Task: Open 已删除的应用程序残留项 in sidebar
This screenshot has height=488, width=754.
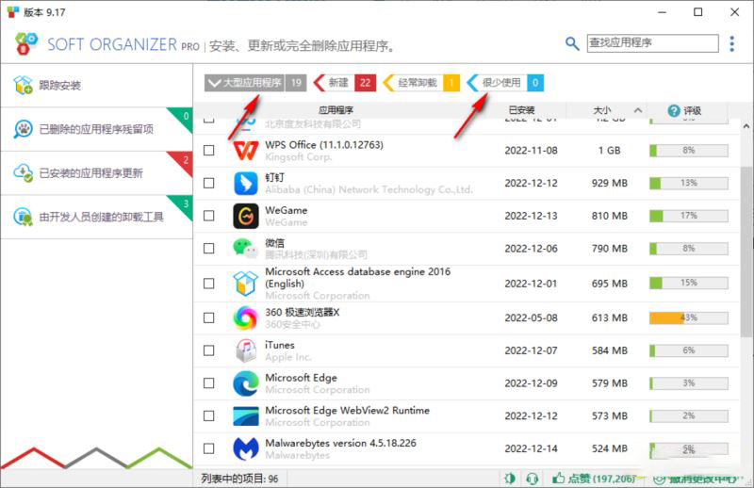Action: [97, 129]
